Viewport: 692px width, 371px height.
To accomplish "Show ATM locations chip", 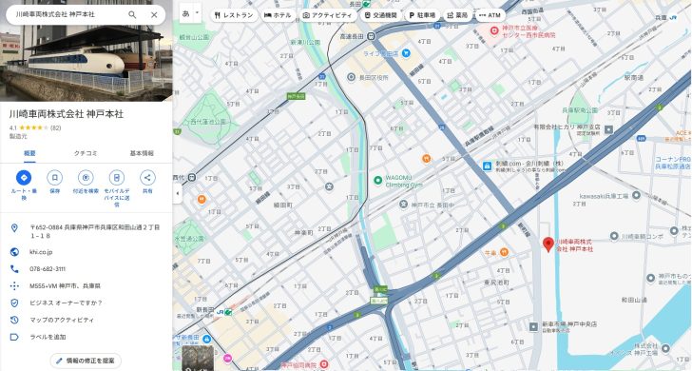I will click(x=490, y=15).
